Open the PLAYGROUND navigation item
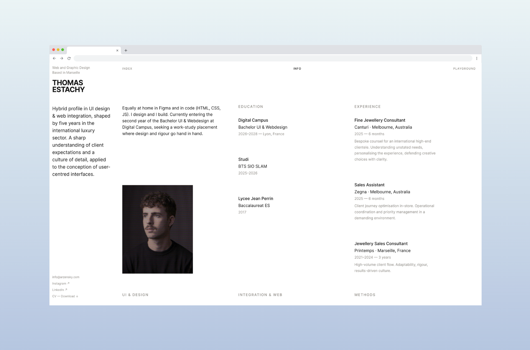Viewport: 530px width, 350px height. click(x=464, y=68)
